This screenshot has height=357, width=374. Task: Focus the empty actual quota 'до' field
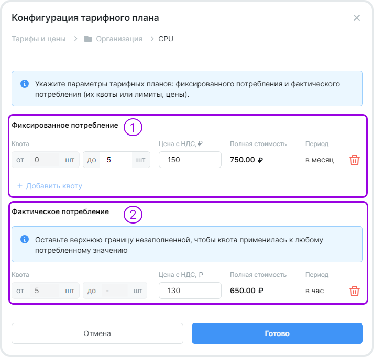click(114, 291)
